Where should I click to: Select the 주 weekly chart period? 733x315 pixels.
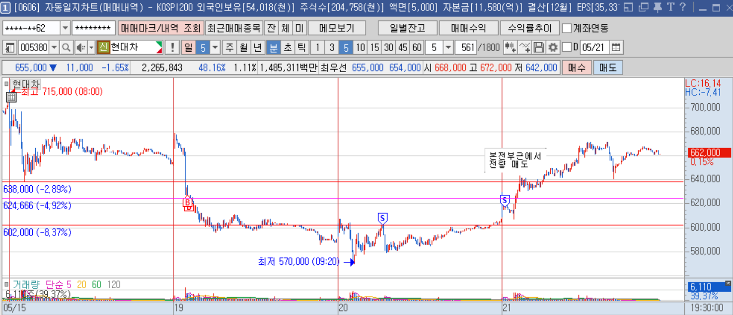click(229, 48)
